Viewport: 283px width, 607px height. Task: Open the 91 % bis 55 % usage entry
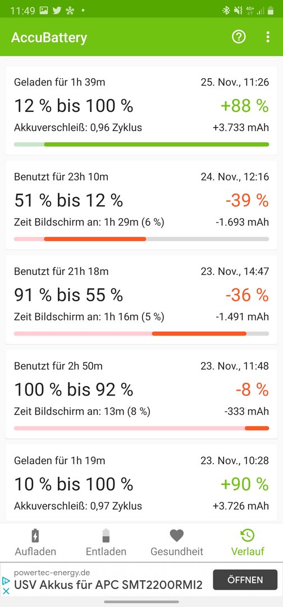(141, 300)
